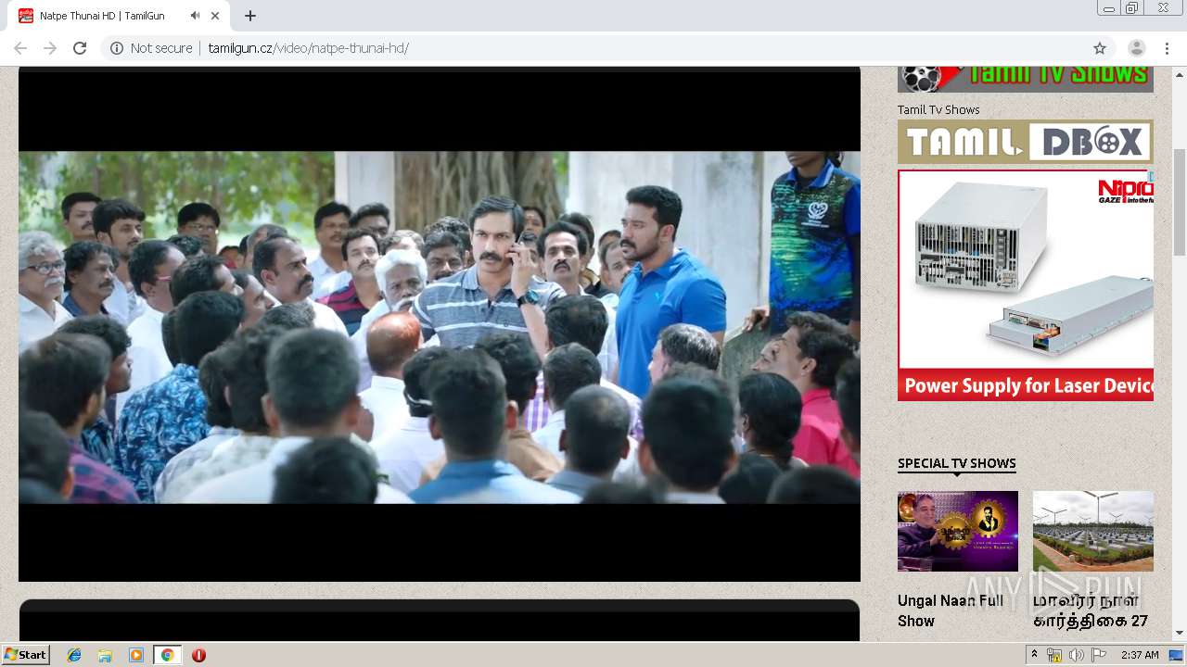Image resolution: width=1187 pixels, height=667 pixels.
Task: Open the Tamil Tv Shows text link
Action: [x=938, y=109]
